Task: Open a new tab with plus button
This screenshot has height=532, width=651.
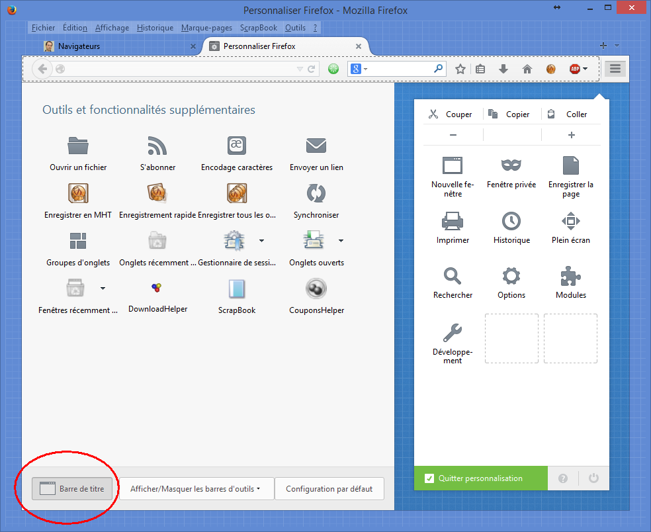Action: click(x=603, y=46)
